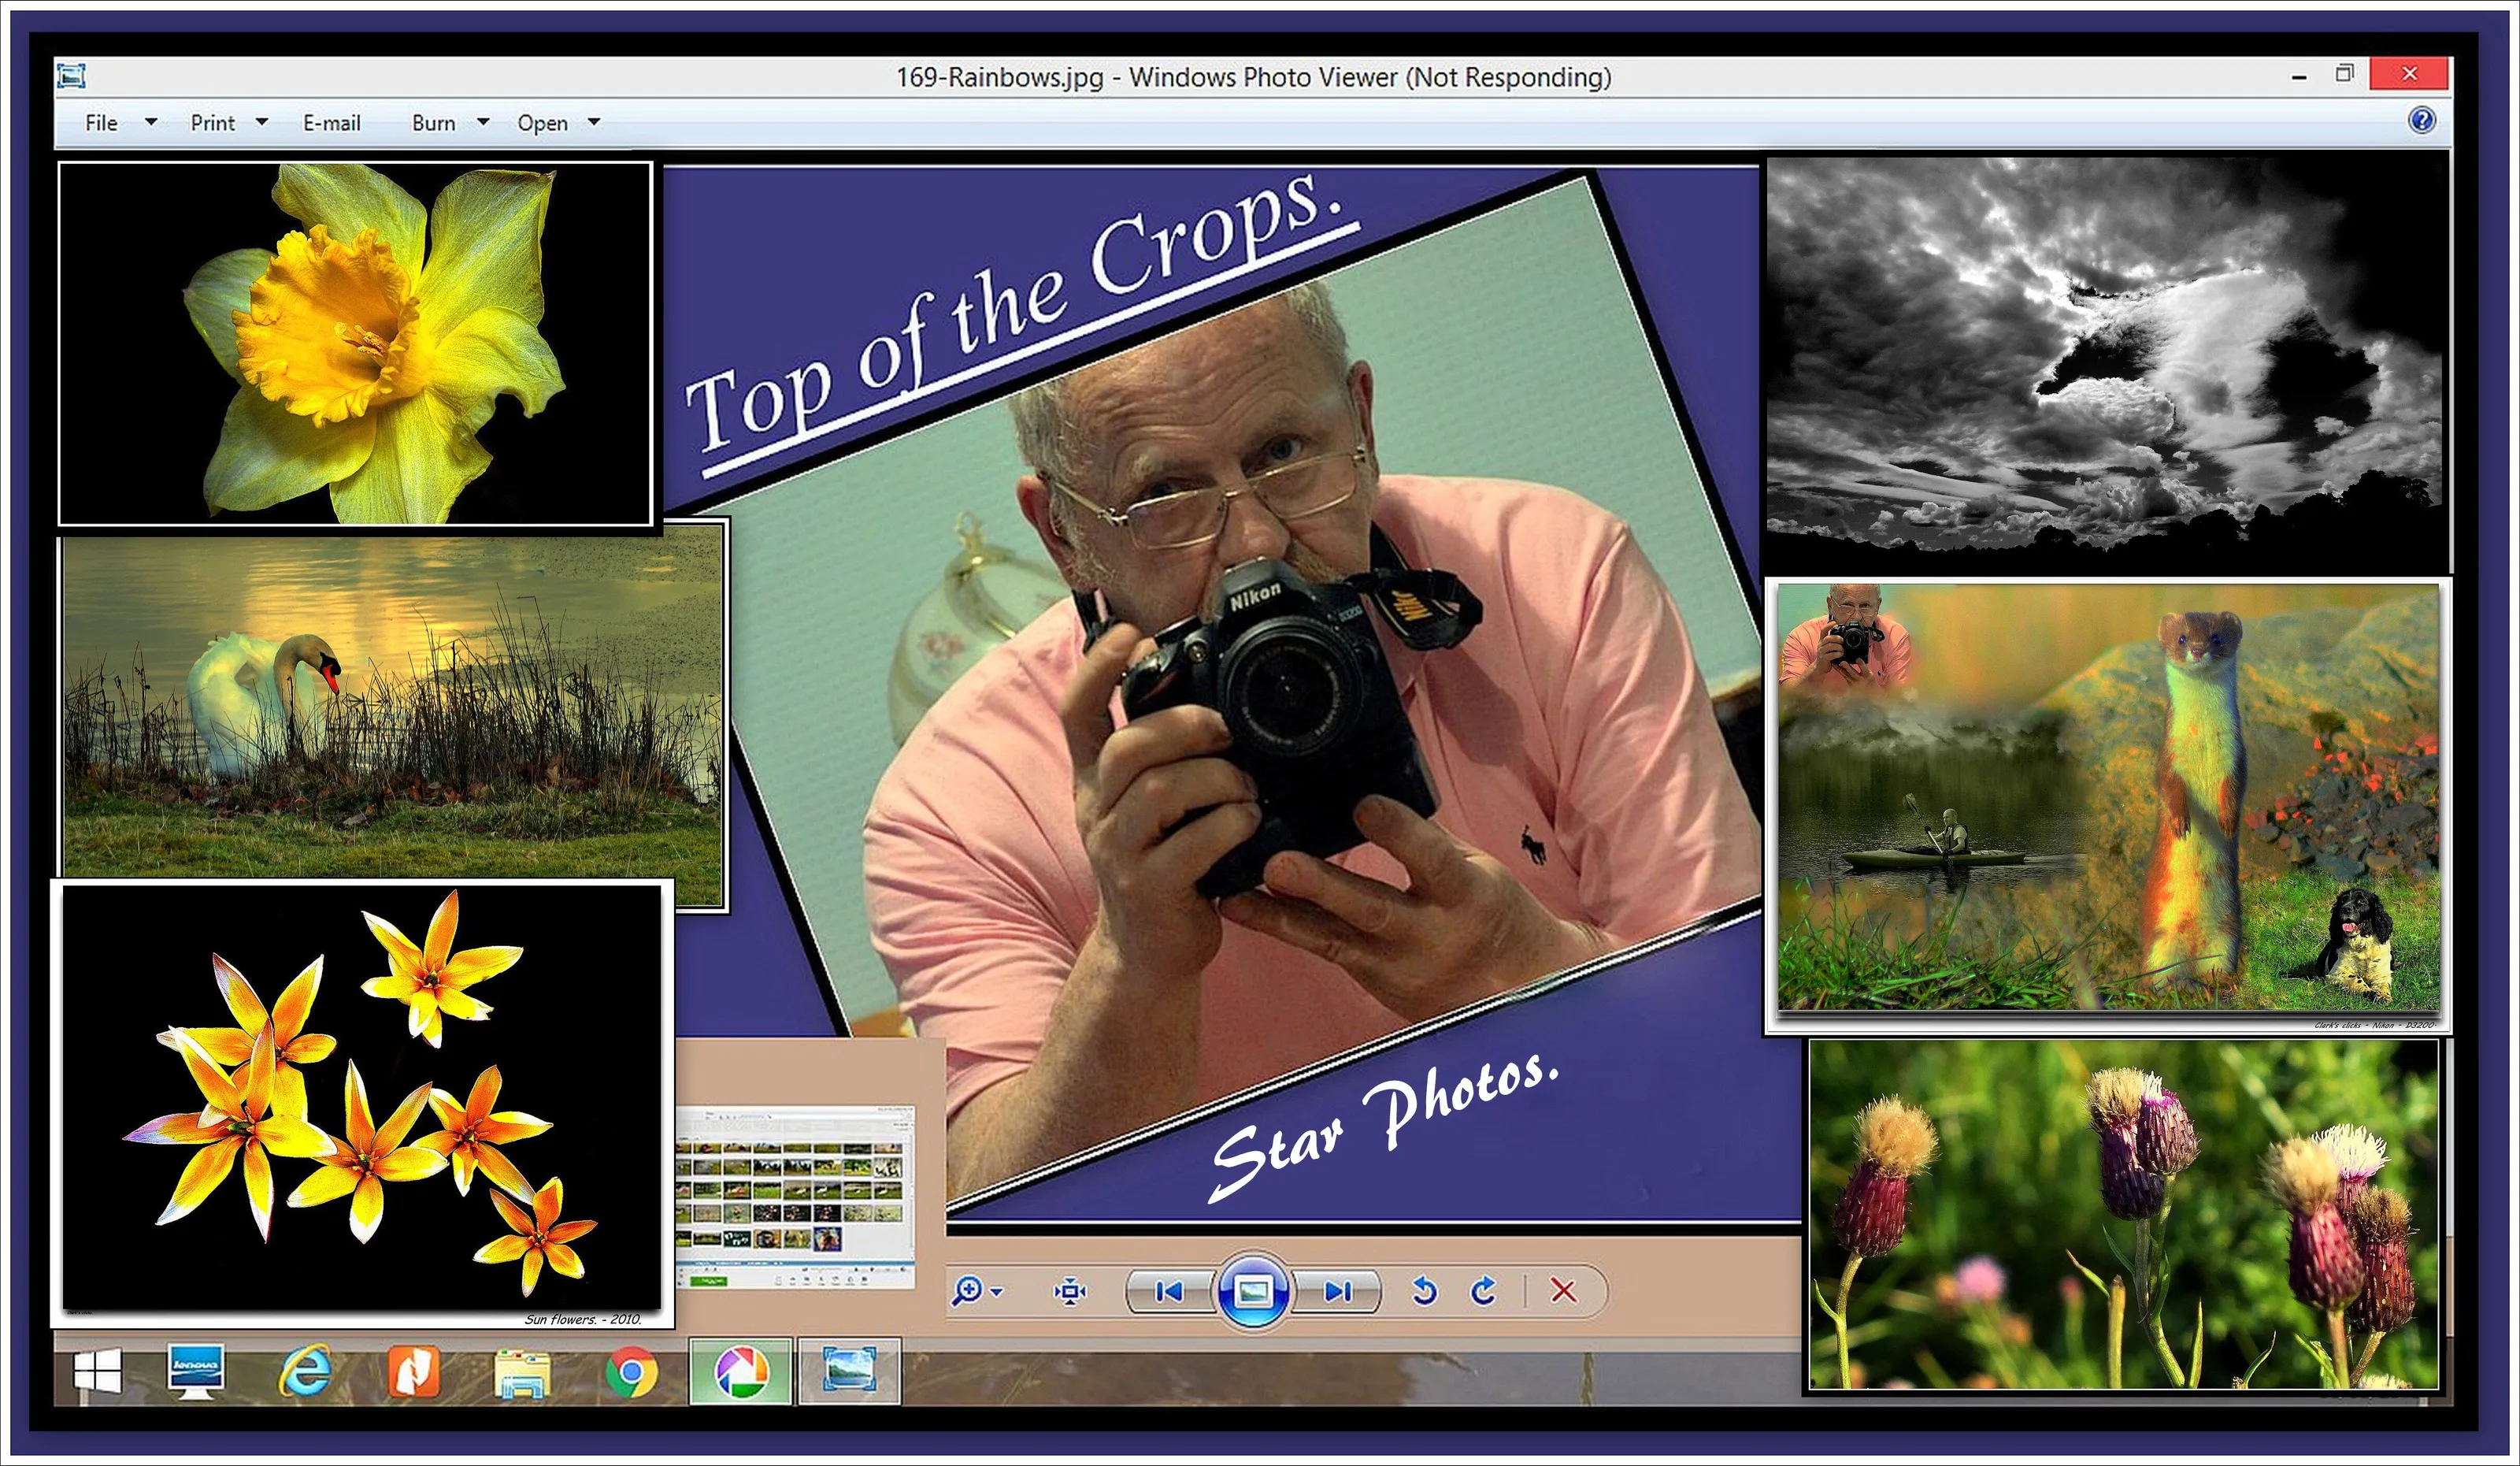Open File Explorer folder in taskbar
The height and width of the screenshot is (1466, 2520).
click(x=522, y=1372)
